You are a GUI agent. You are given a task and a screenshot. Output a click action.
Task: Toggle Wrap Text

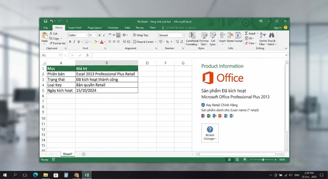pos(141,35)
